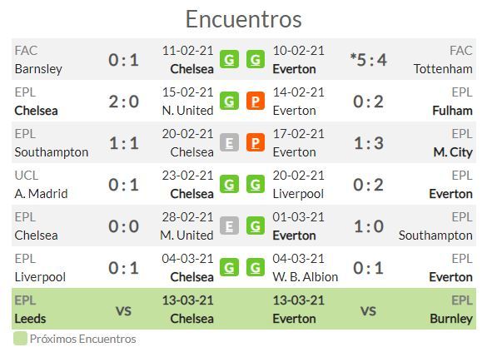Click green G badge for W. B. Albion-Everton
The height and width of the screenshot is (352, 492).
[x=255, y=268]
